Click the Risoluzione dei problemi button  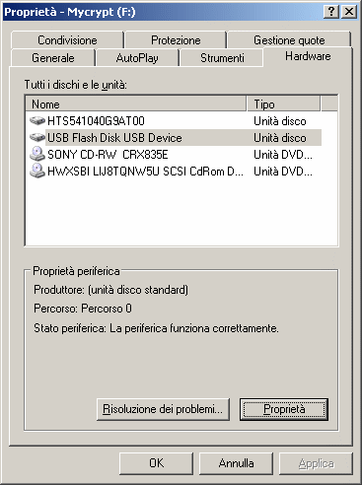pos(163,409)
